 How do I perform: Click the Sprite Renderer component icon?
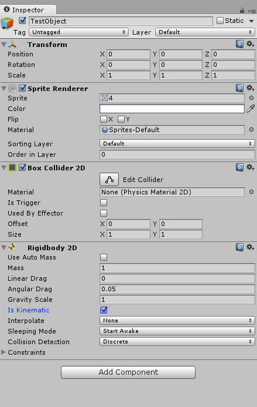coord(12,89)
